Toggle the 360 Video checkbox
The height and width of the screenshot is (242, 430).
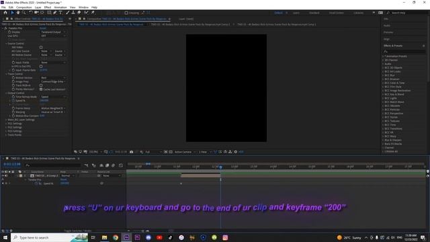coord(41,47)
